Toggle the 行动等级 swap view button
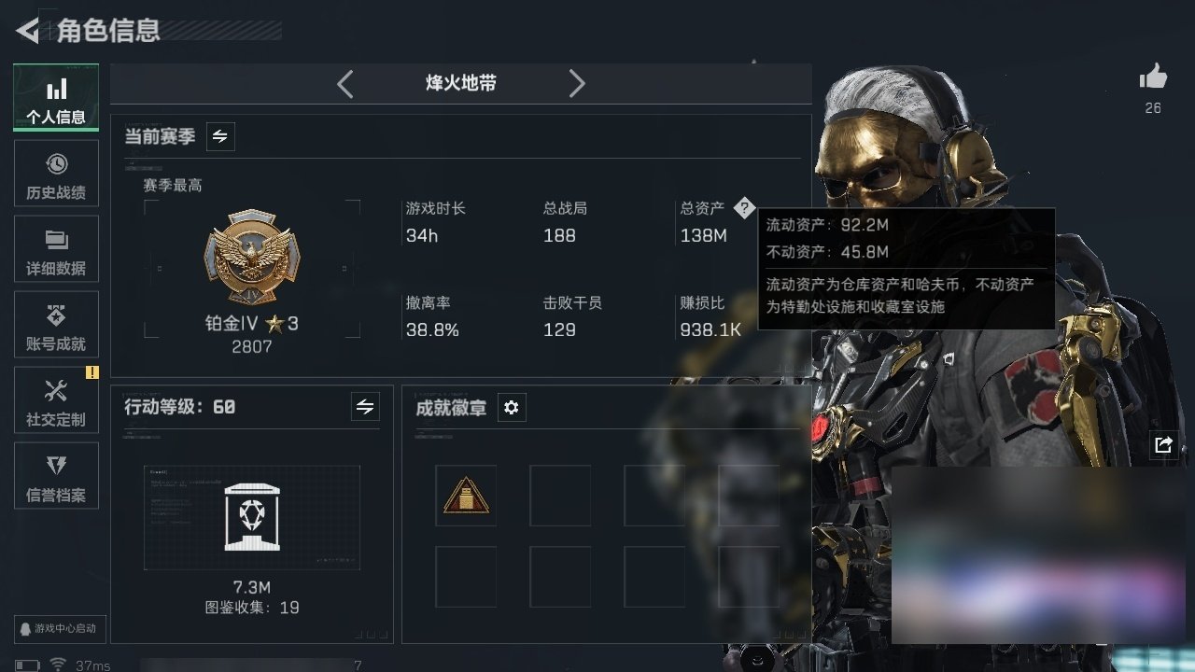 coord(365,407)
